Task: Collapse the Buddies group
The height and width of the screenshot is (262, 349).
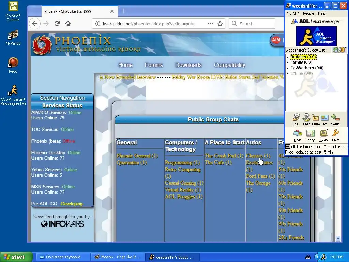Action: [288, 57]
